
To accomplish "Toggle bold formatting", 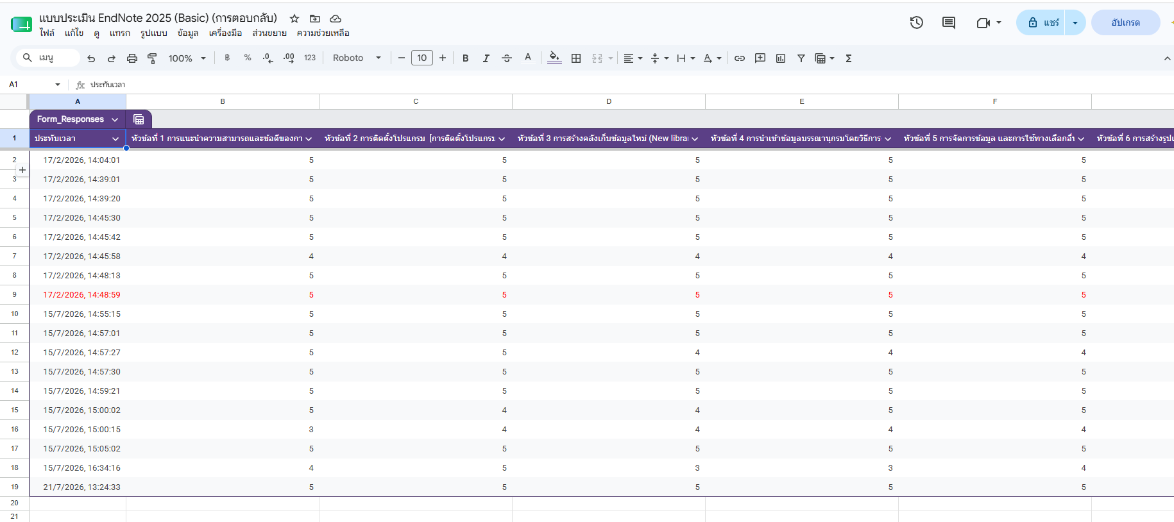I will 466,58.
